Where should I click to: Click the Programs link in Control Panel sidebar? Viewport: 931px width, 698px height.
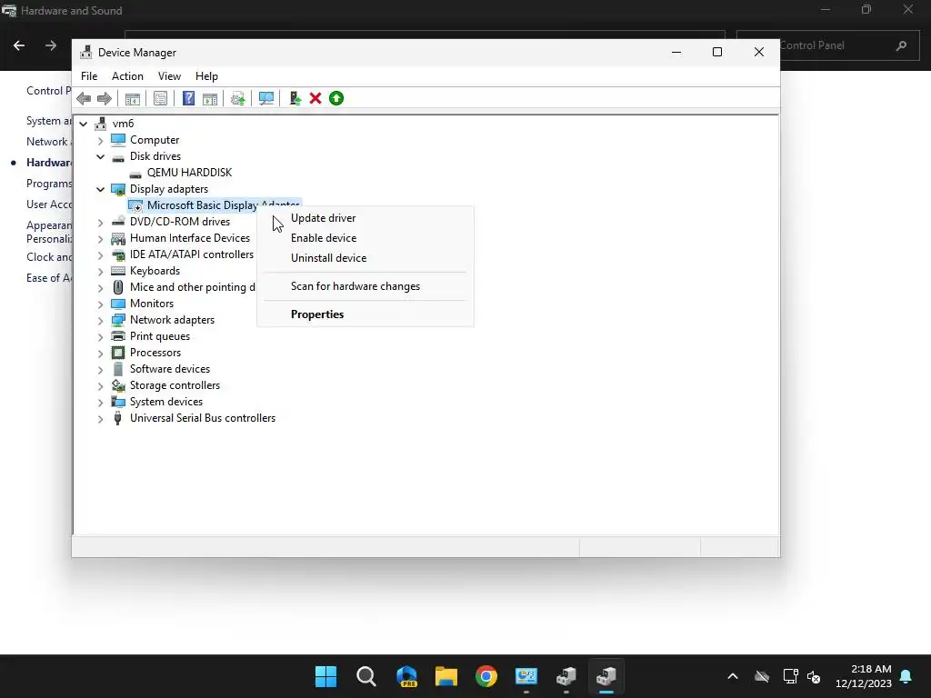coord(49,184)
